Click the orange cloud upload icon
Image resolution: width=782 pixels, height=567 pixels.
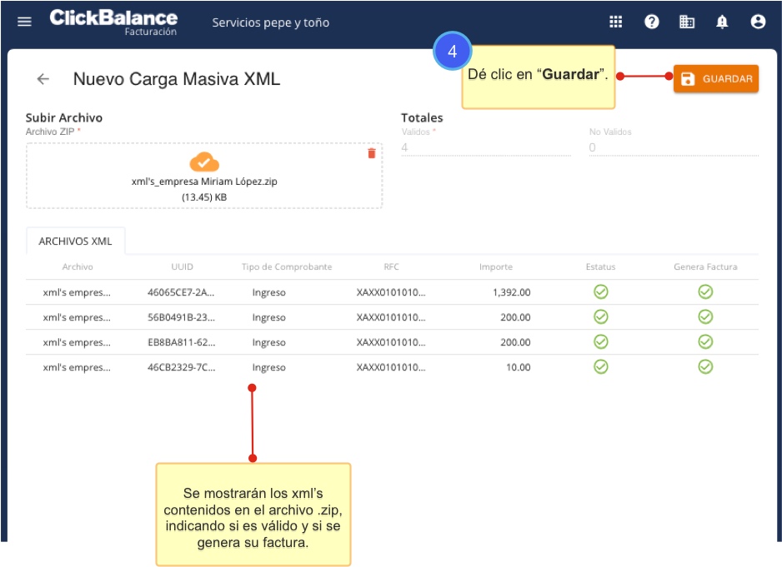click(204, 162)
